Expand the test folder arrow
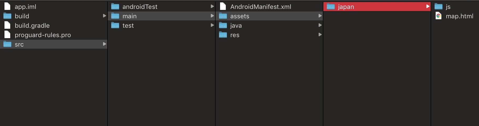 212,25
